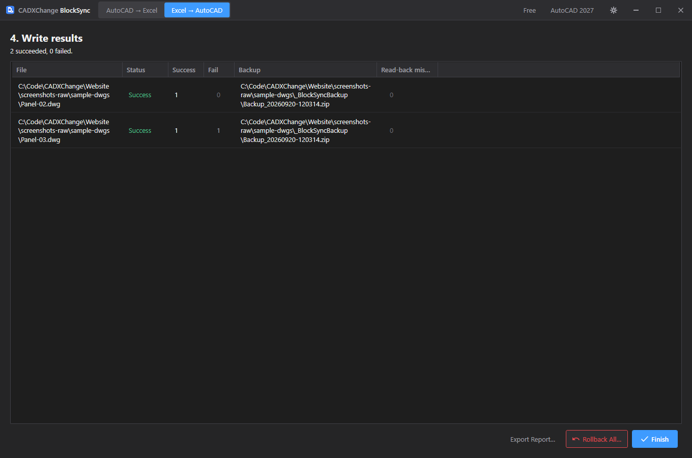Click the backup zip path in Panel-03 row

[306, 131]
